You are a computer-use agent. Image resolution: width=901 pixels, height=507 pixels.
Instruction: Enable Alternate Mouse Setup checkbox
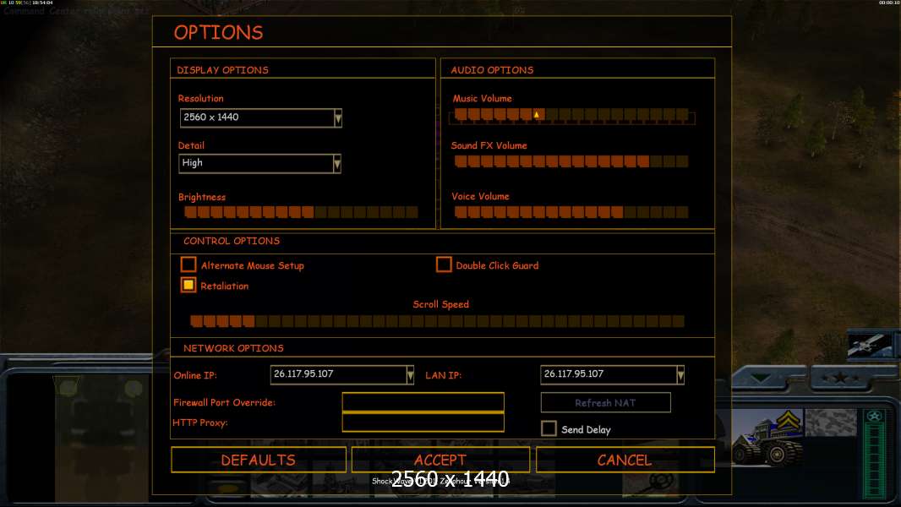[188, 264]
